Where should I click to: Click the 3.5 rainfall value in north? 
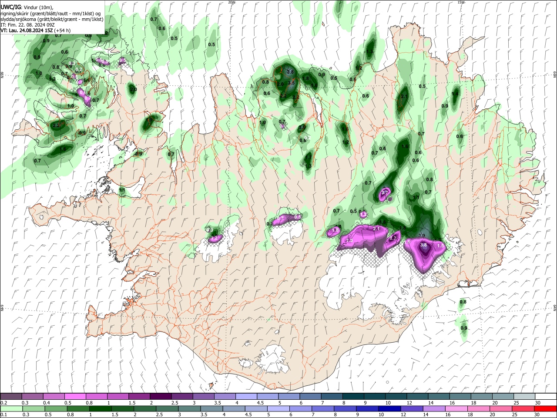[x=292, y=83]
